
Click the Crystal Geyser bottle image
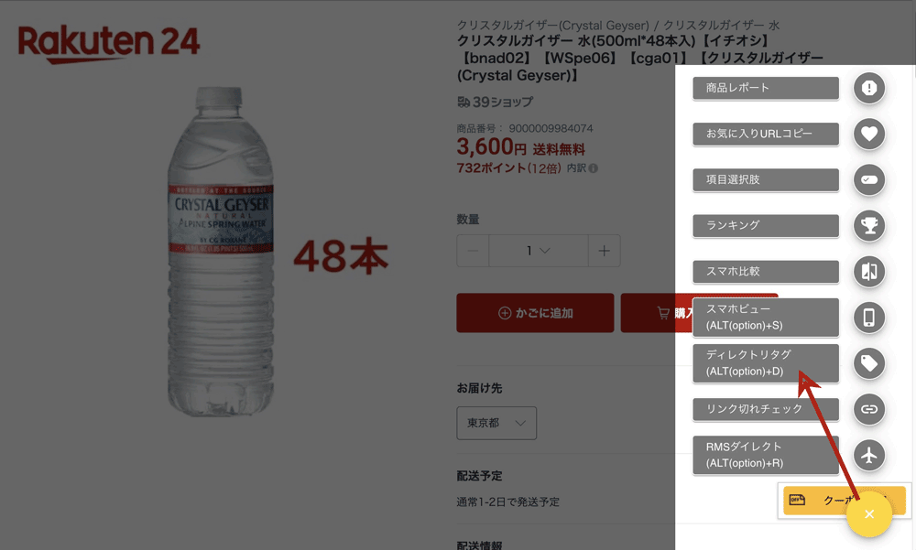click(220, 251)
